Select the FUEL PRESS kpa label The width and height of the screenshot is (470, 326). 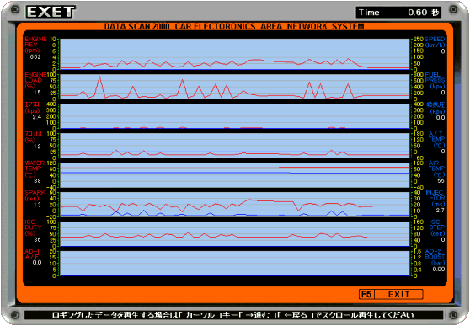coord(435,80)
